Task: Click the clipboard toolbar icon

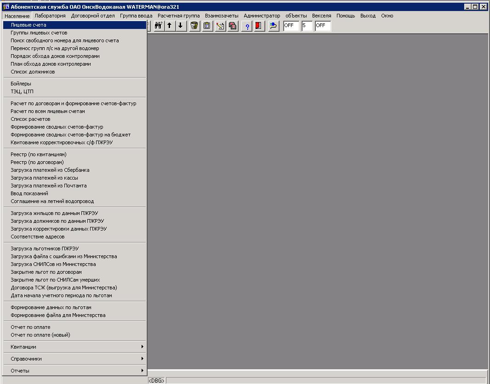Action: tap(207, 26)
